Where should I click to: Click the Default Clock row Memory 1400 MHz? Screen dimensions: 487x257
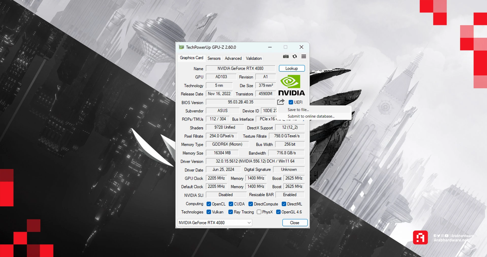[256, 187]
